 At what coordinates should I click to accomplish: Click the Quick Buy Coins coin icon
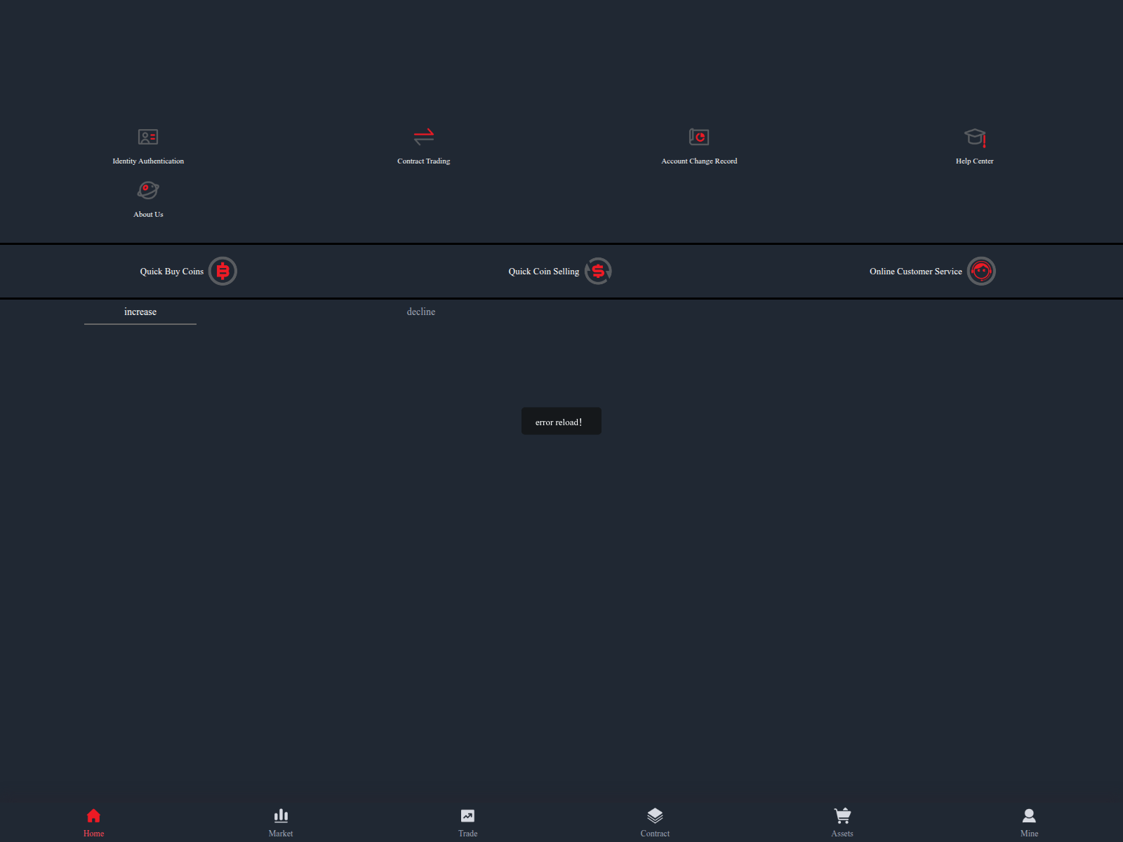[x=222, y=271]
